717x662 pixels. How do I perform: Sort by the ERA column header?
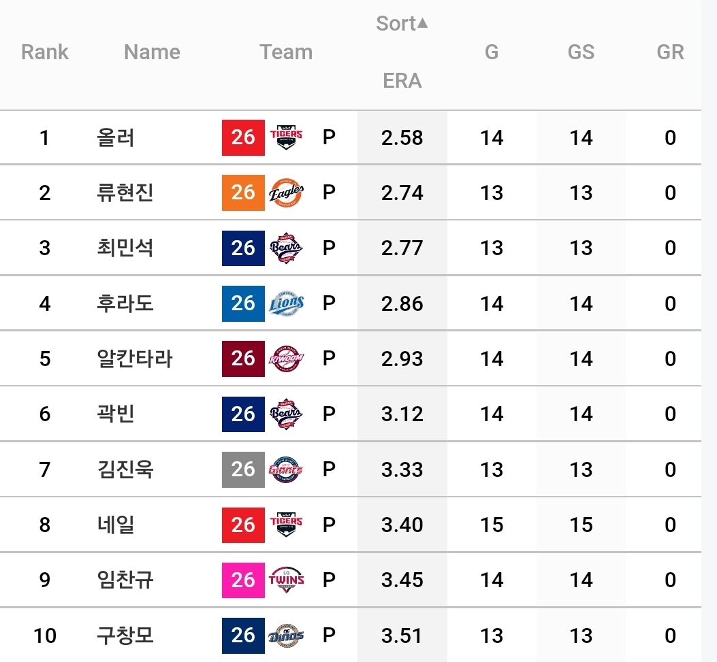[402, 81]
